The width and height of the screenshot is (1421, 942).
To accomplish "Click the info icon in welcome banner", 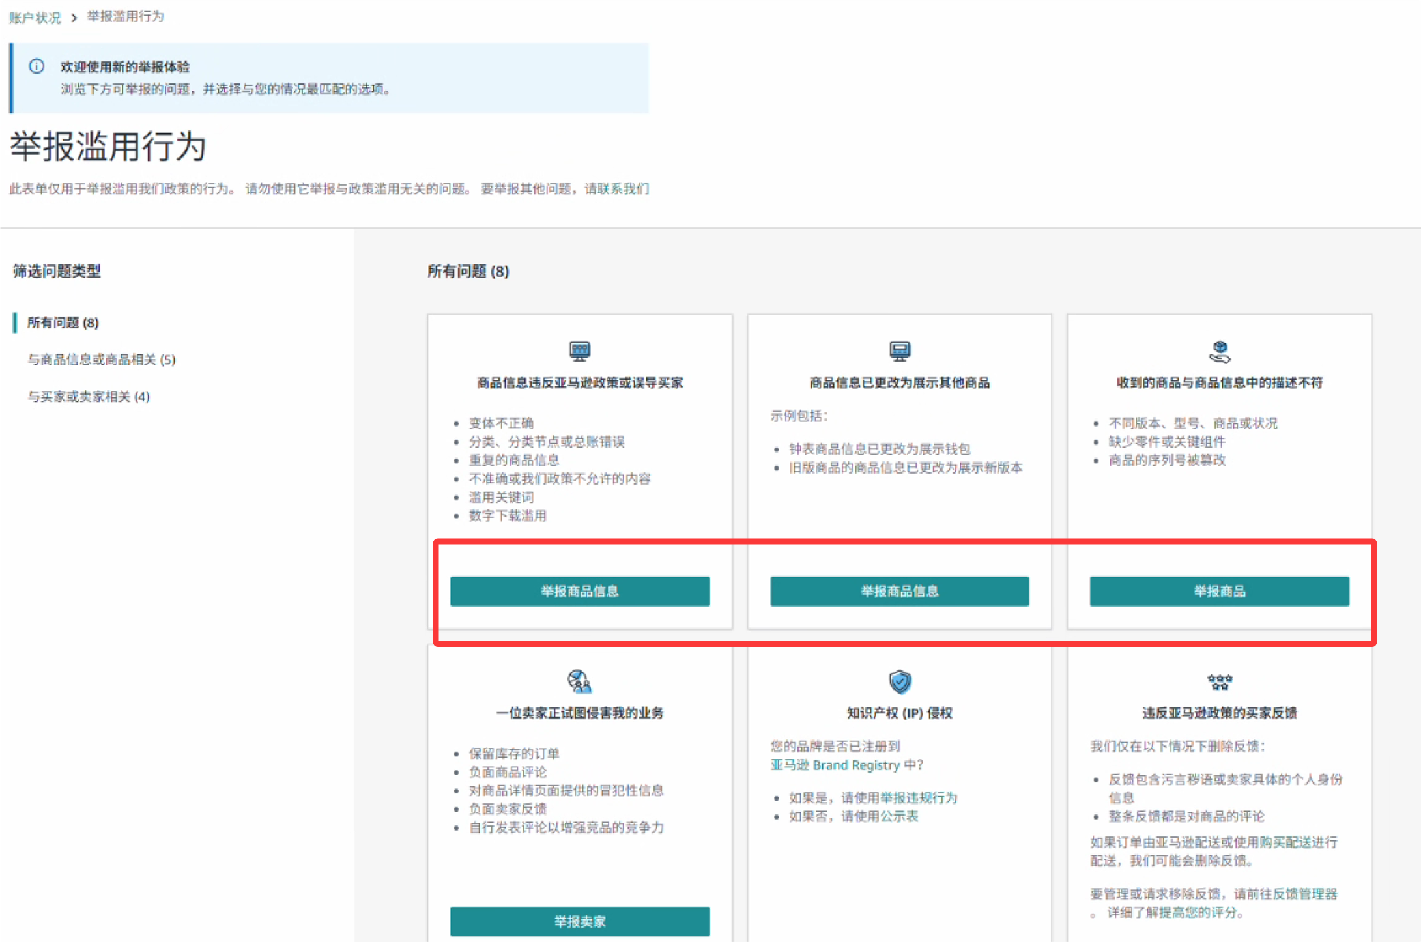I will [36, 66].
